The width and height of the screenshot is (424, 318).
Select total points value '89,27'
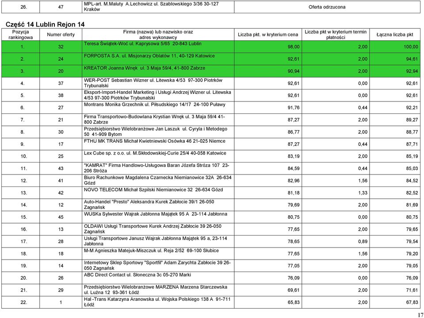(x=412, y=120)
